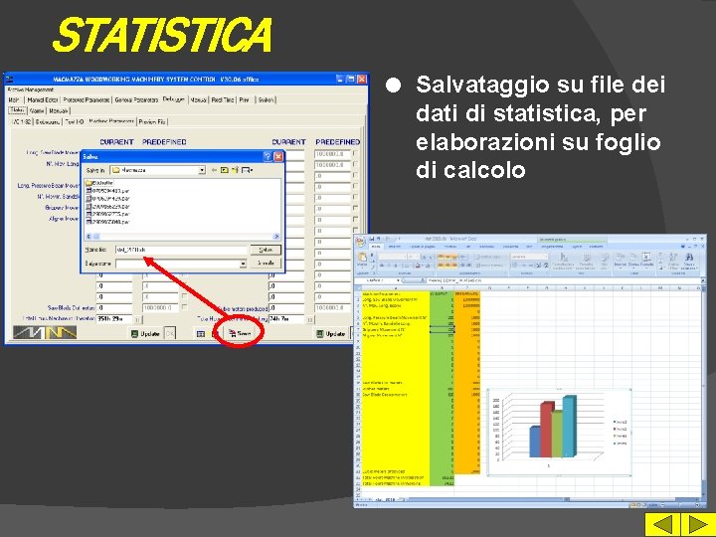Screen dimensions: 716x537
Task: Click Saw Blade Diameter current value field
Action: [114, 308]
